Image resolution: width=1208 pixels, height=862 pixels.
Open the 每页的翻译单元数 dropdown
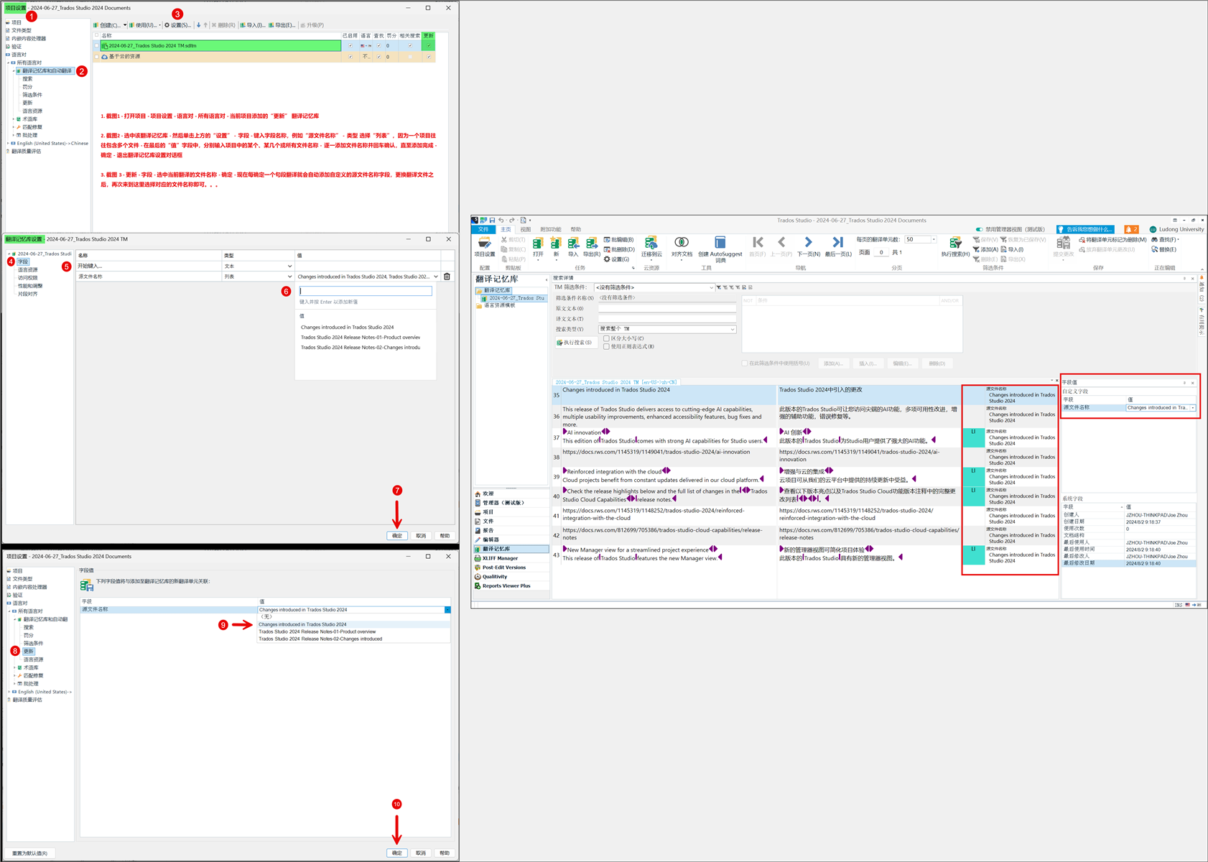click(x=934, y=239)
